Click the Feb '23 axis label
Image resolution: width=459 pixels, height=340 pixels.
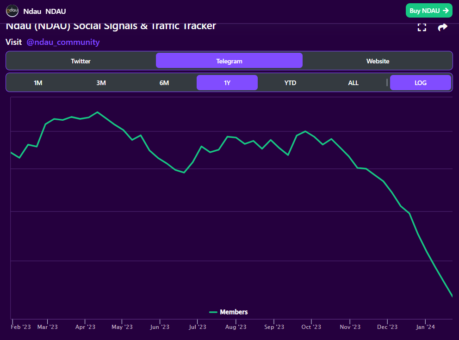(21, 327)
